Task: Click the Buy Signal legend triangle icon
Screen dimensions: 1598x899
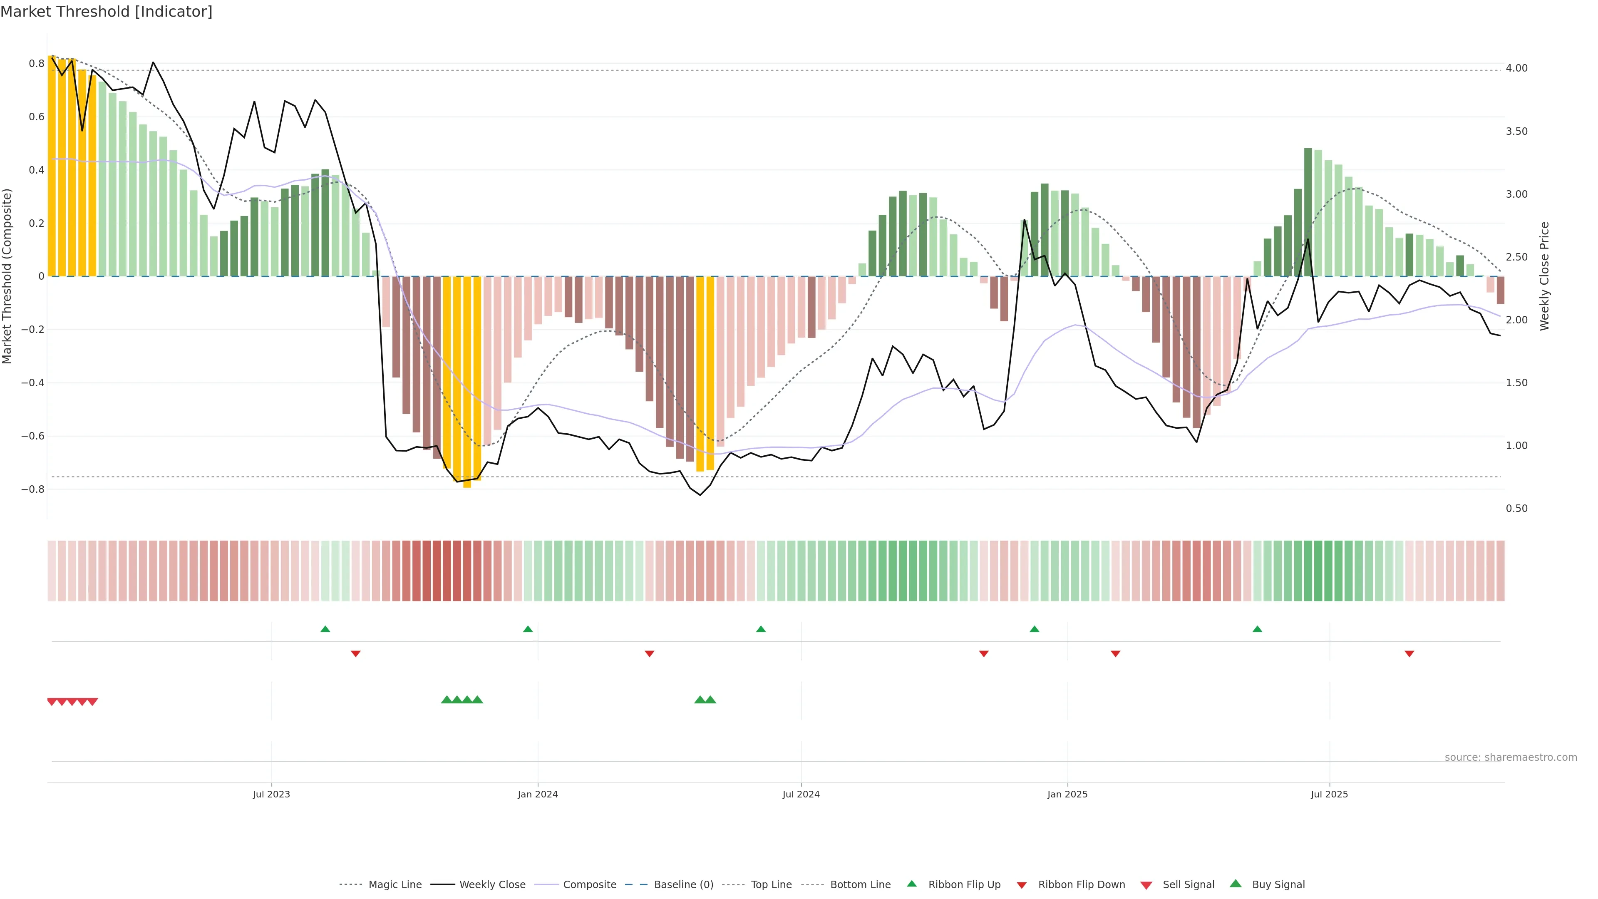Action: point(1236,884)
